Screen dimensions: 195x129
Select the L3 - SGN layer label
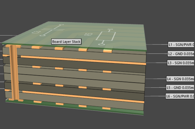(181, 63)
